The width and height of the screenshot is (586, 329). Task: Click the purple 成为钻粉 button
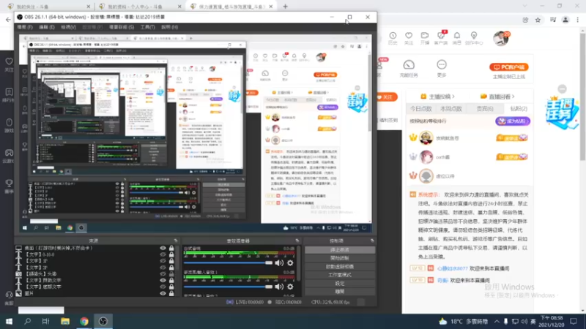tap(513, 121)
